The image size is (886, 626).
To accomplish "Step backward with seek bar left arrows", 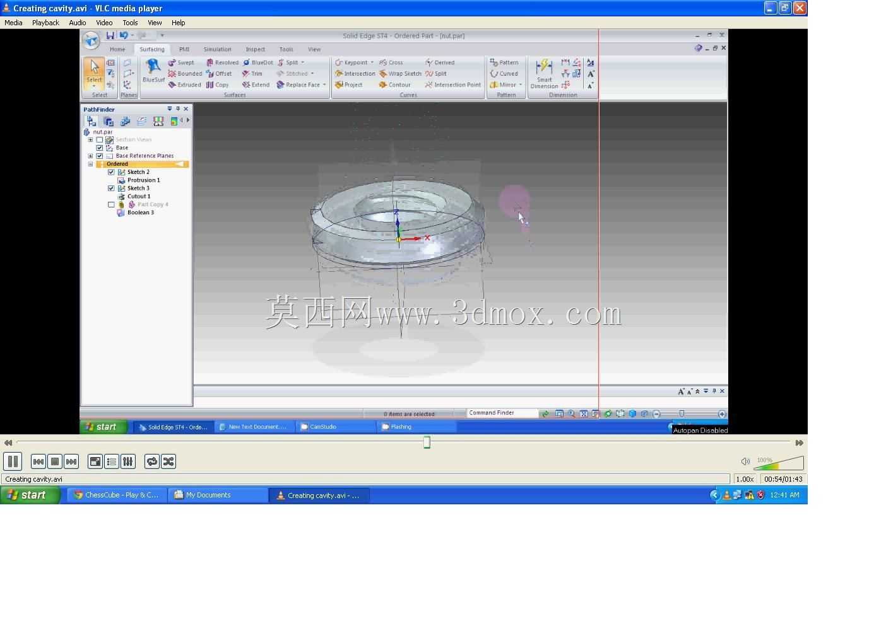I will point(8,443).
